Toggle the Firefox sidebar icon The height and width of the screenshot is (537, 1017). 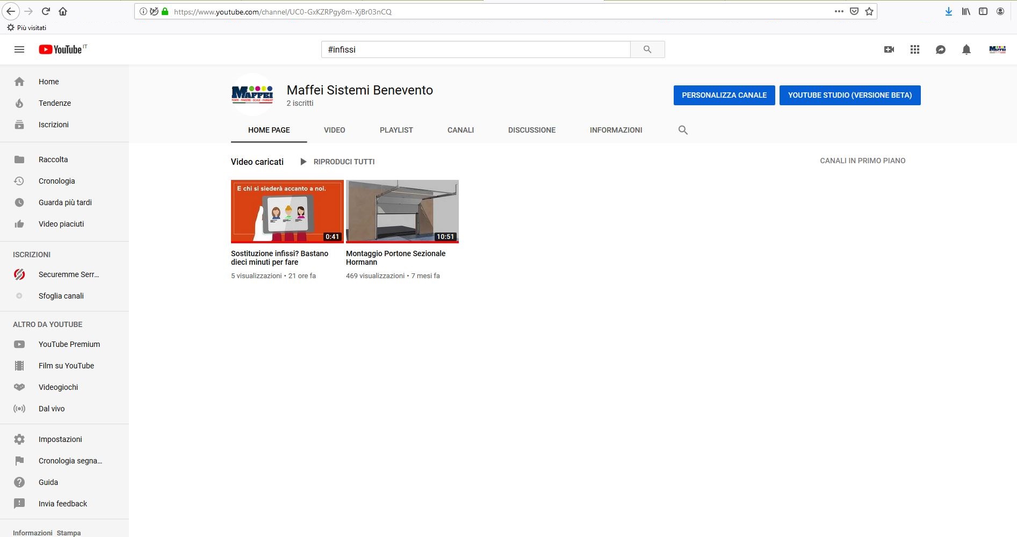click(x=983, y=11)
